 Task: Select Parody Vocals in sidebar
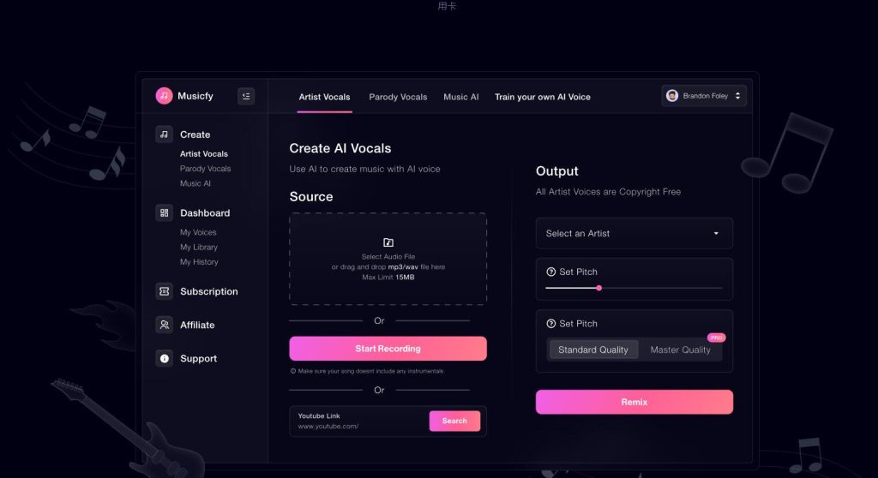point(205,169)
